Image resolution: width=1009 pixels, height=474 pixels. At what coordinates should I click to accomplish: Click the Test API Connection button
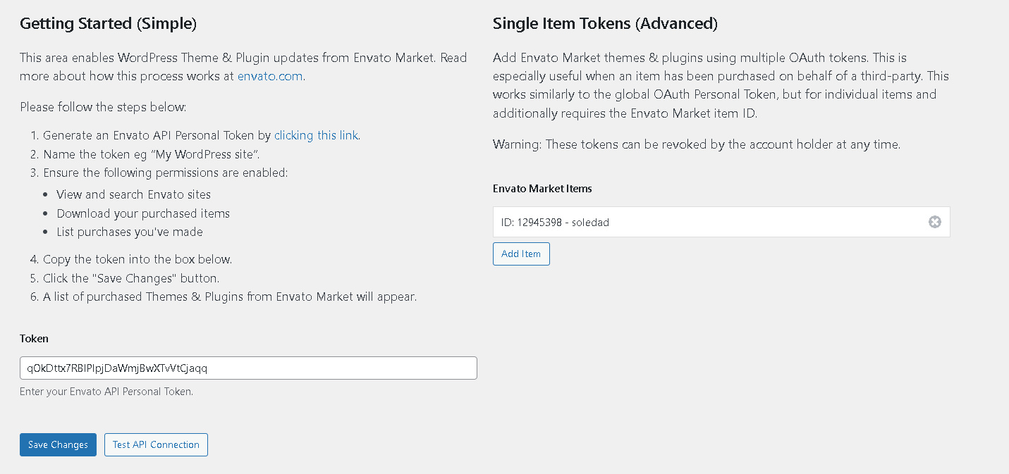(156, 444)
